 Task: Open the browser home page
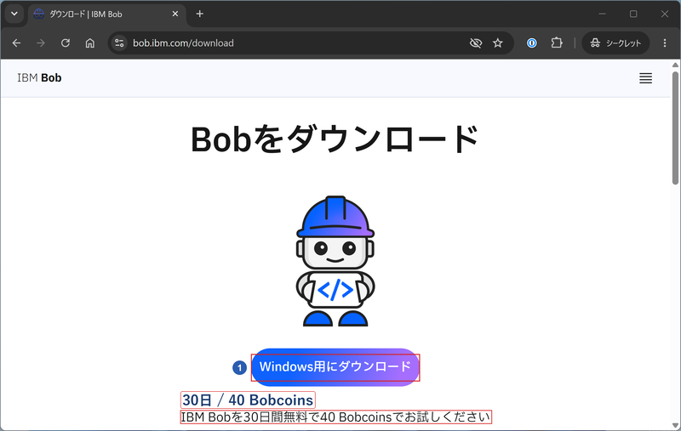pyautogui.click(x=90, y=43)
